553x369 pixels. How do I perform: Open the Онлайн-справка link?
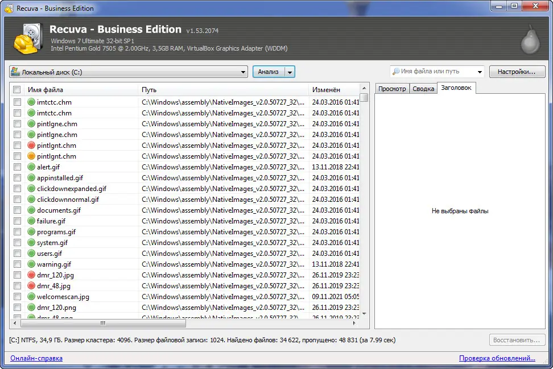tap(36, 358)
